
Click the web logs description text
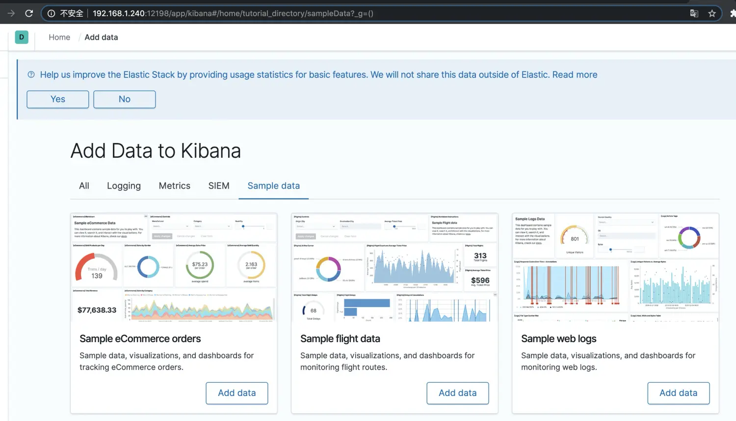point(608,361)
